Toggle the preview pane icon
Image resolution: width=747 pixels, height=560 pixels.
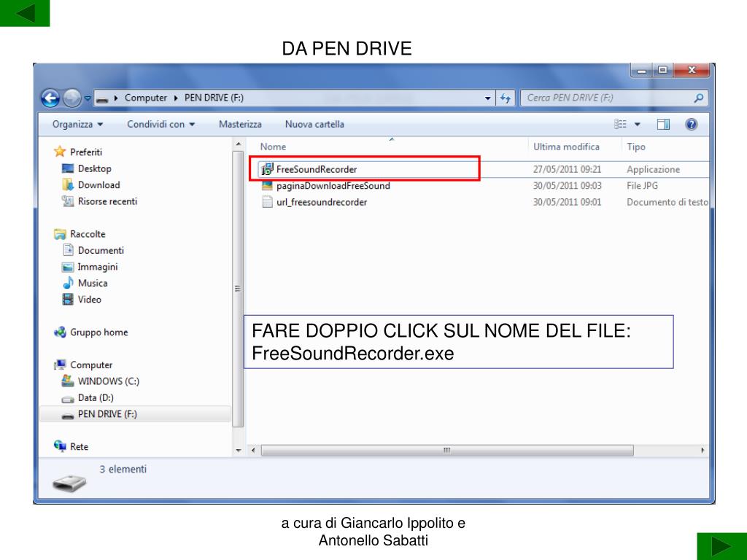(663, 124)
